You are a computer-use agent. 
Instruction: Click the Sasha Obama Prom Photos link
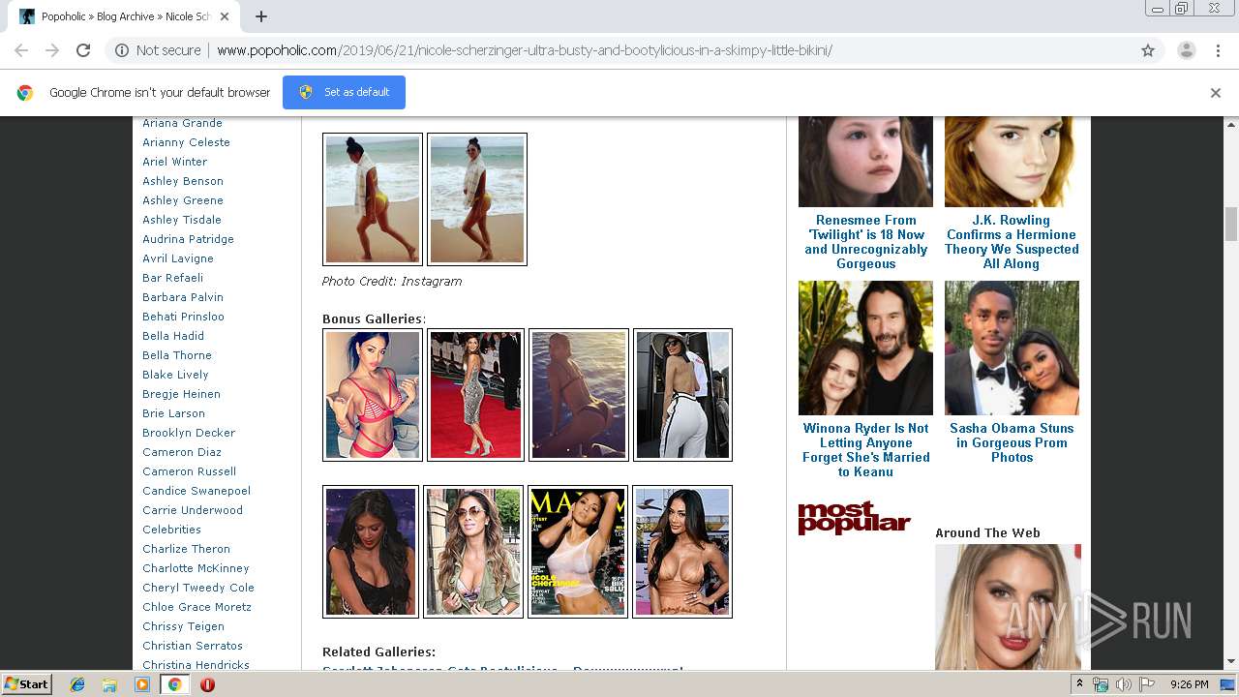click(1012, 442)
